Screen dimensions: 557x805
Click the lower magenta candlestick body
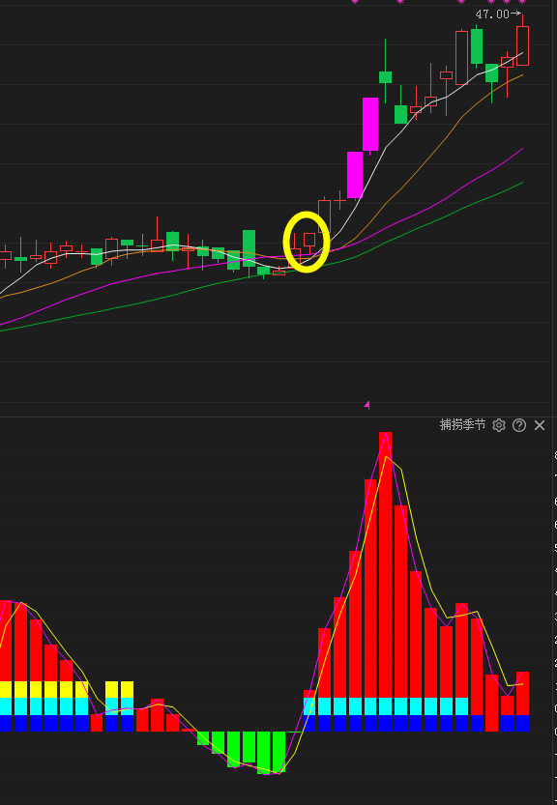355,175
